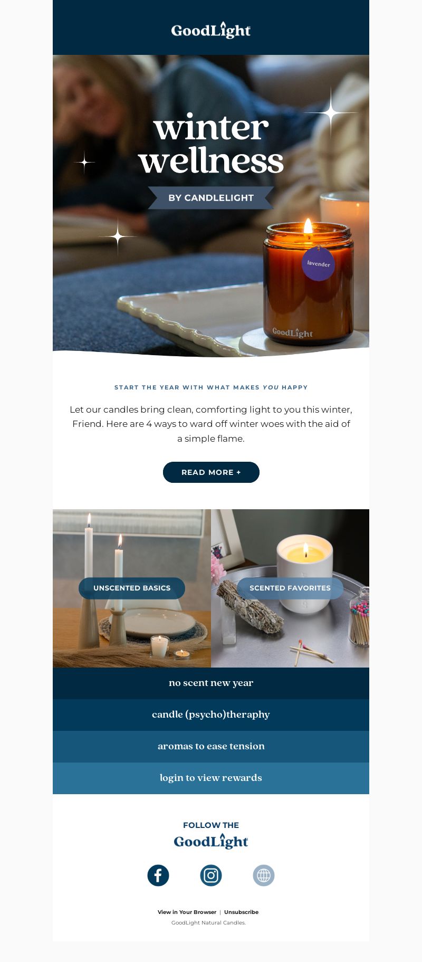422x962 pixels.
Task: Click the taper candles dinner table photo
Action: pyautogui.click(x=132, y=588)
